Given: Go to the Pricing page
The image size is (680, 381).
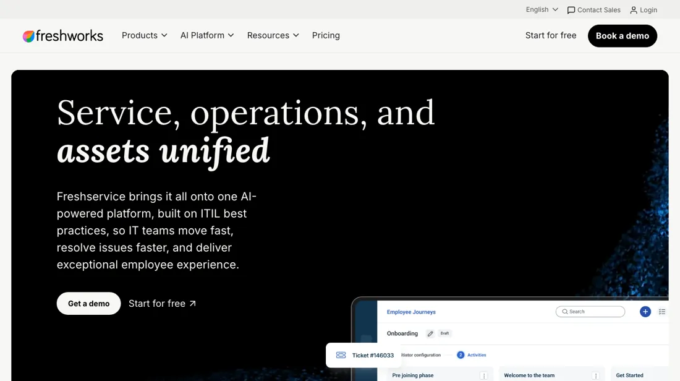Looking at the screenshot, I should pos(326,36).
